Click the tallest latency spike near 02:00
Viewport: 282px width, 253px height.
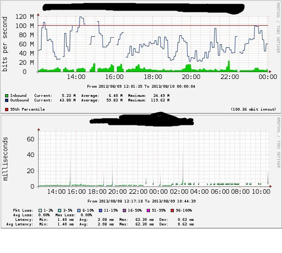tap(183, 167)
